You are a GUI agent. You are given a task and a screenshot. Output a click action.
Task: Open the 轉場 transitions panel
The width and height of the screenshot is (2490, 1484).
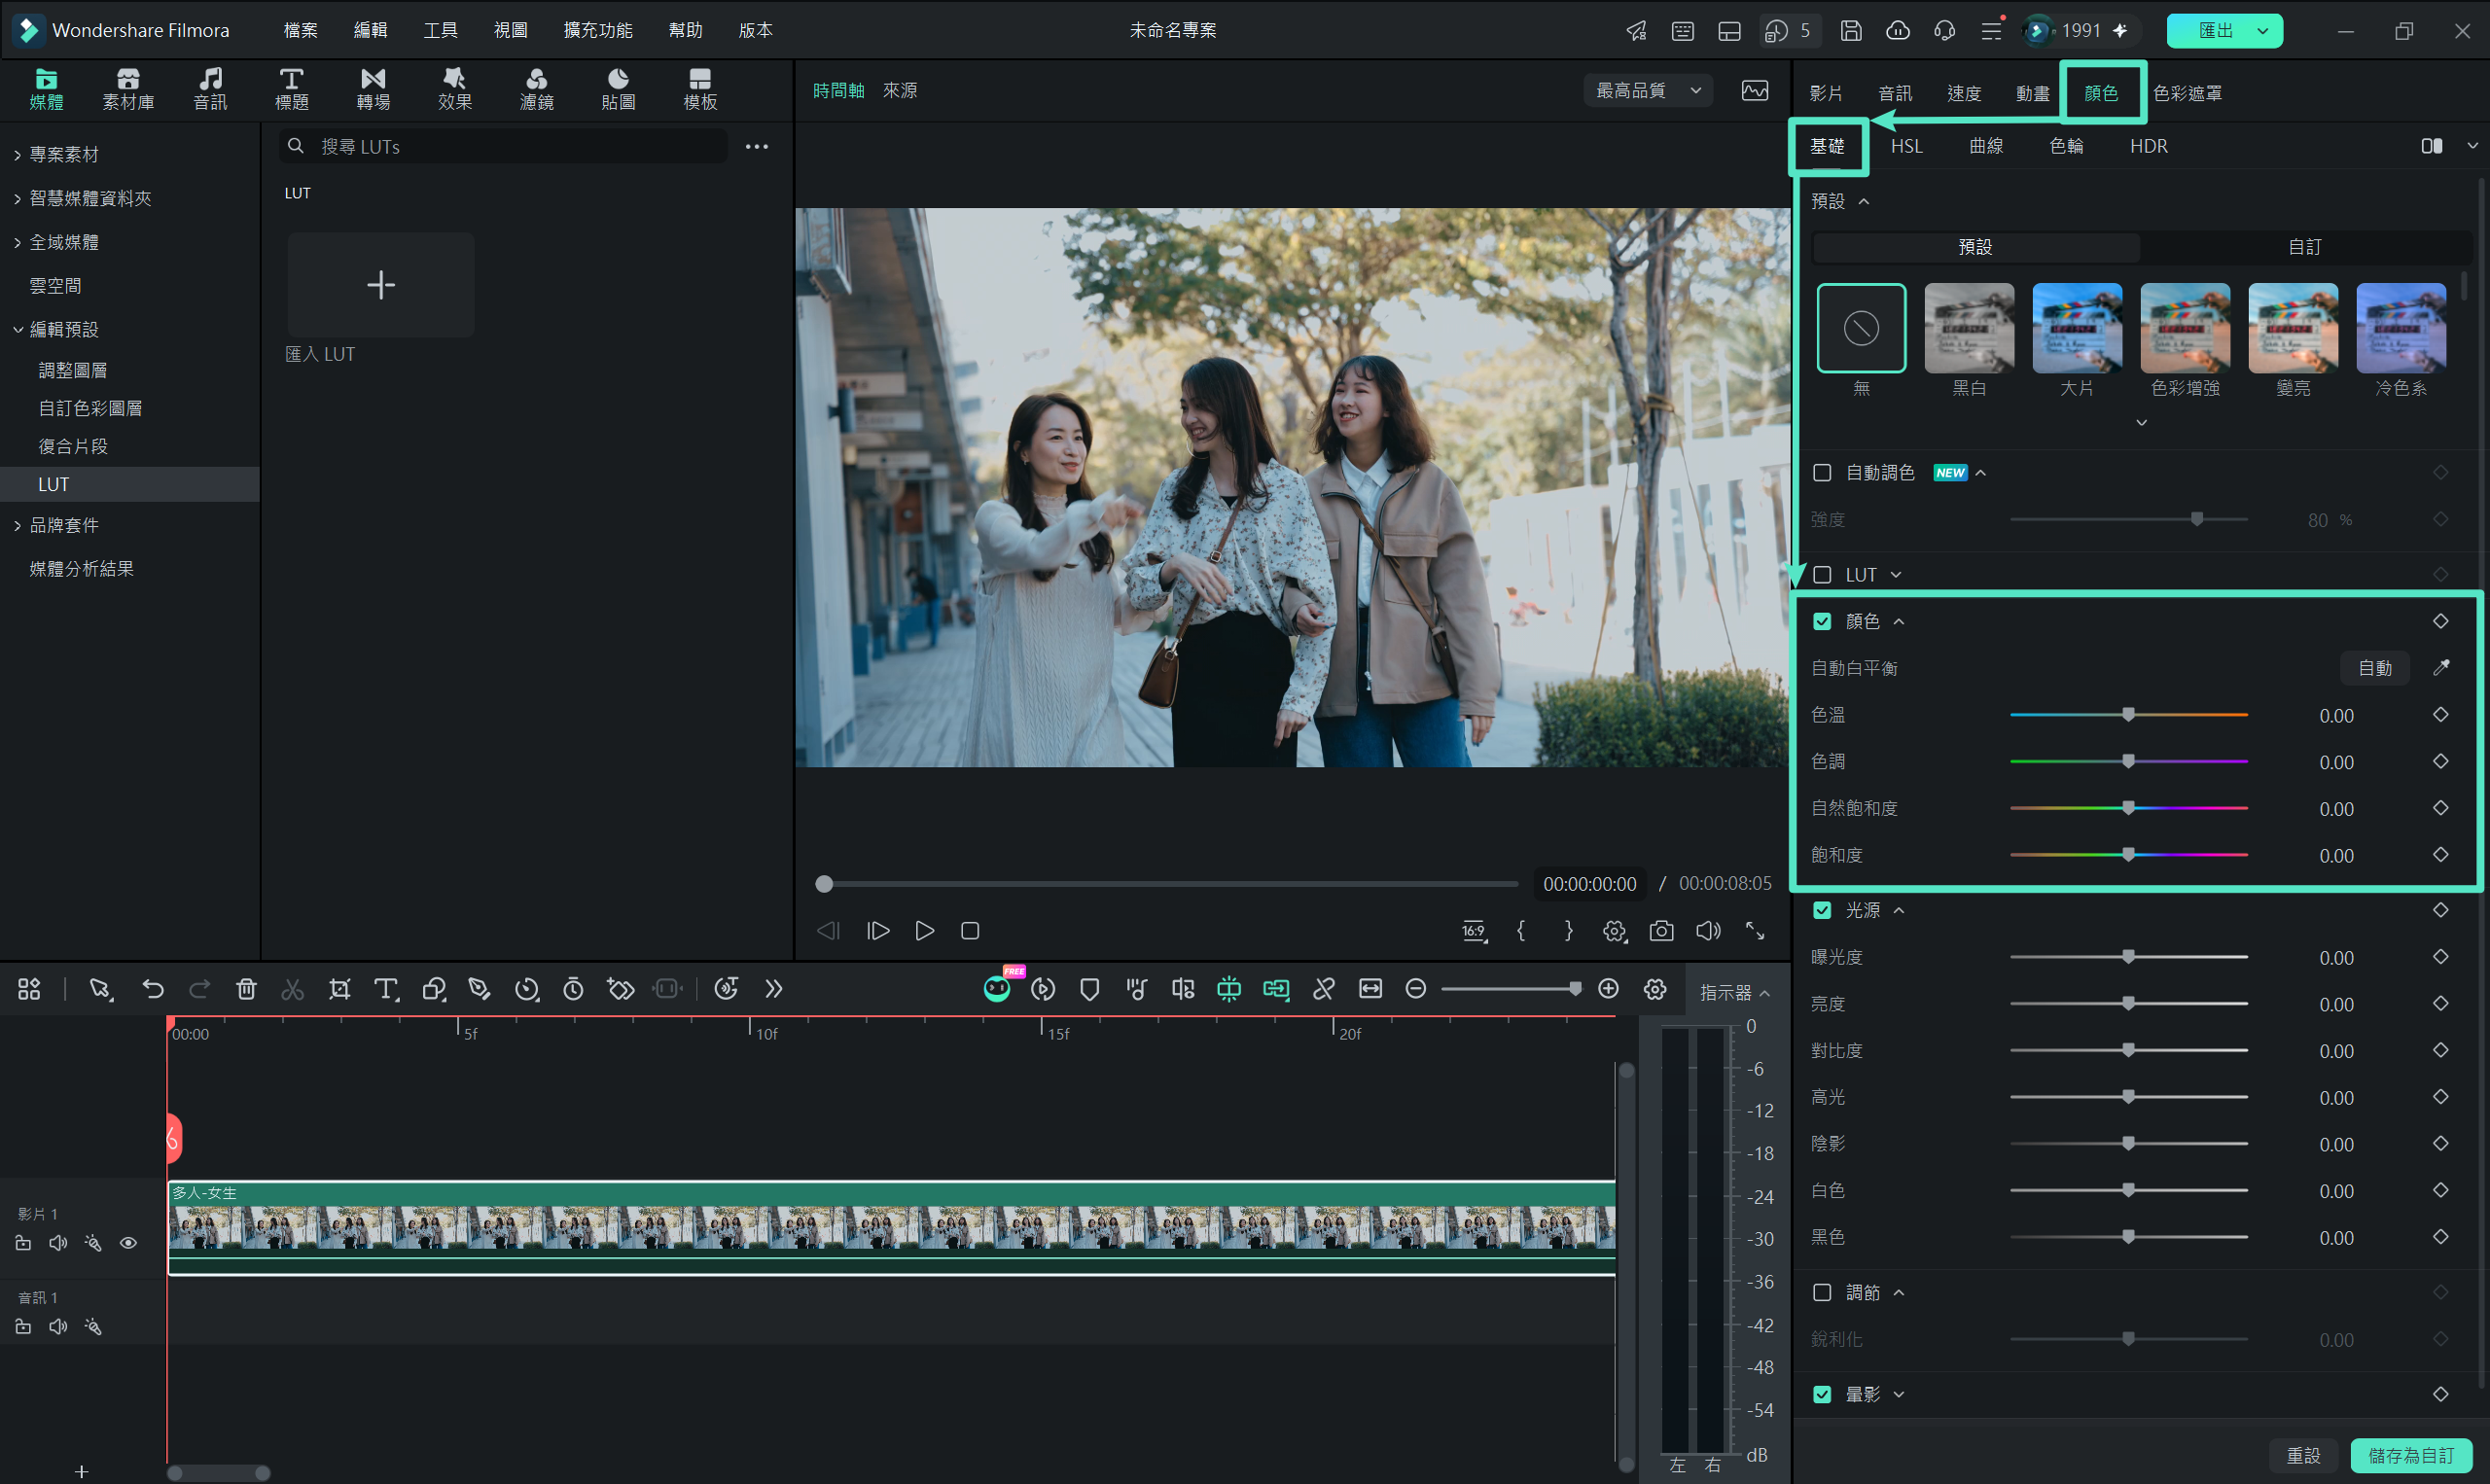(x=372, y=89)
